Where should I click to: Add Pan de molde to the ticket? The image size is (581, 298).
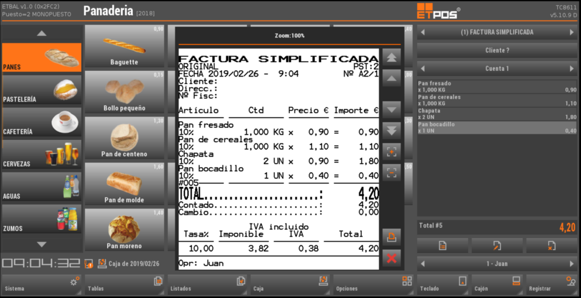[x=124, y=184]
